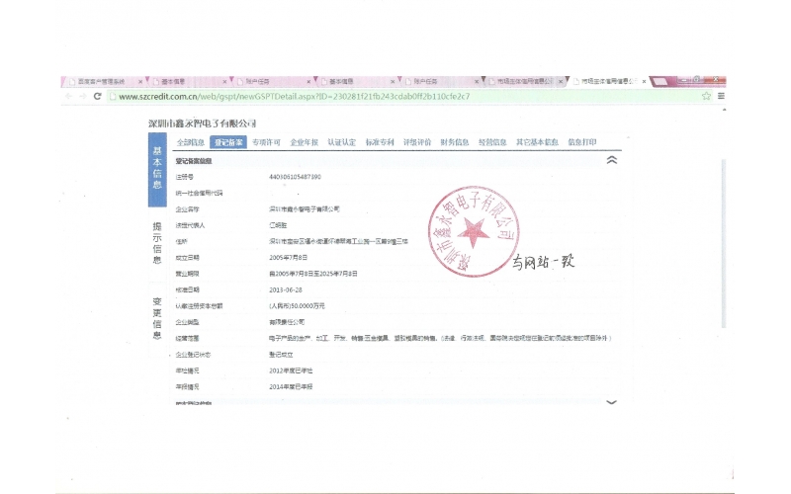Select the blue 基本信息 sidebar section
This screenshot has height=494, width=791.
coord(157,169)
